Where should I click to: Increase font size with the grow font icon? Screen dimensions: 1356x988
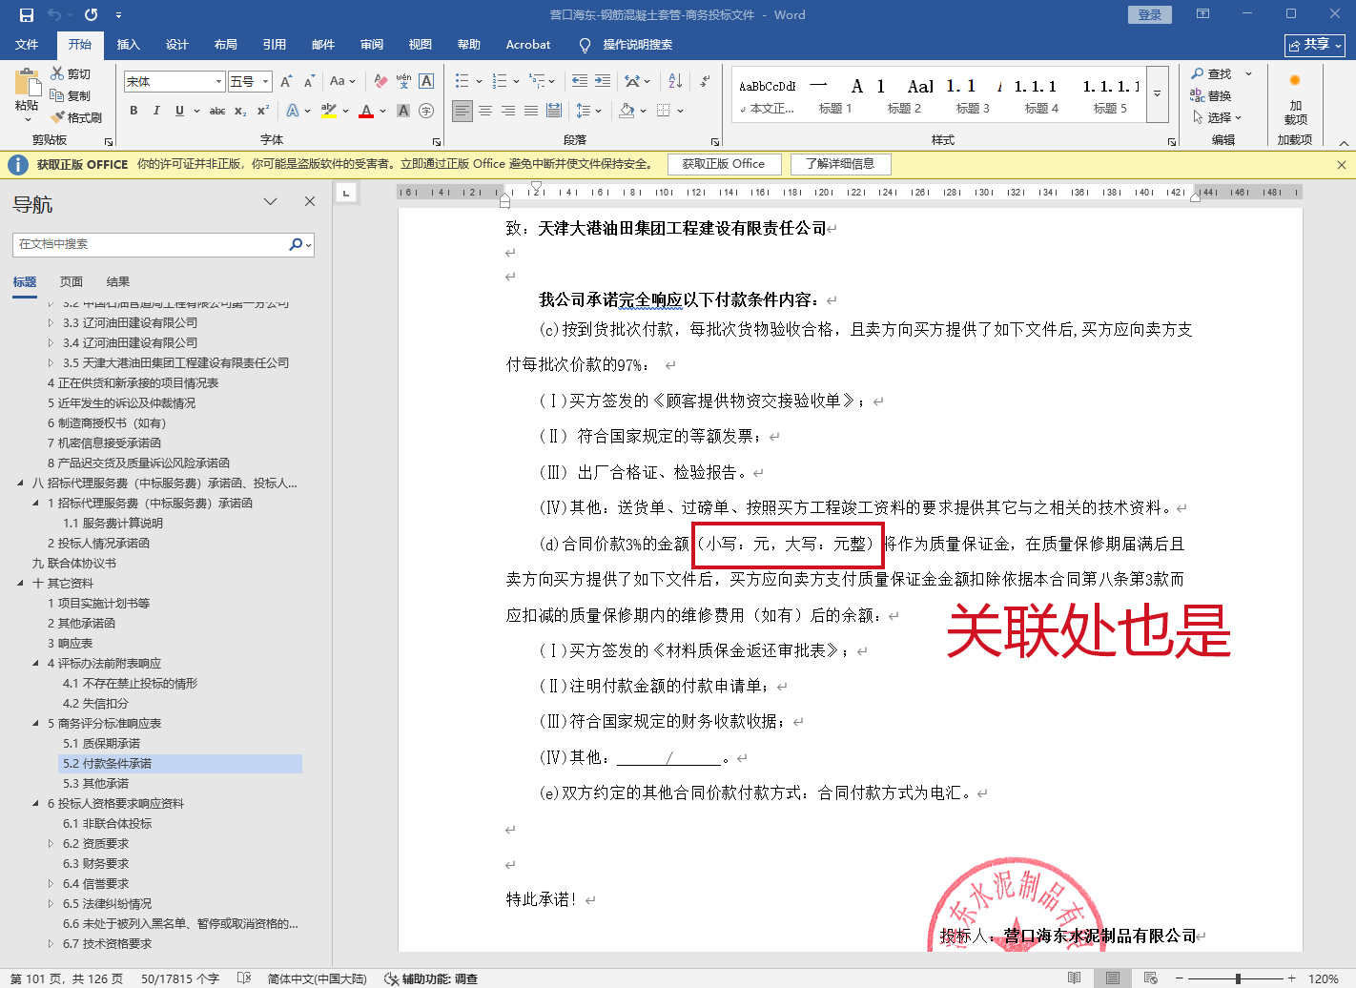click(286, 82)
